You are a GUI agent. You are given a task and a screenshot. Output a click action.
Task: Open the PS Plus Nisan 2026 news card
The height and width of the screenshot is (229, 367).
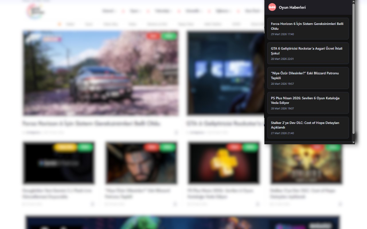[308, 103]
